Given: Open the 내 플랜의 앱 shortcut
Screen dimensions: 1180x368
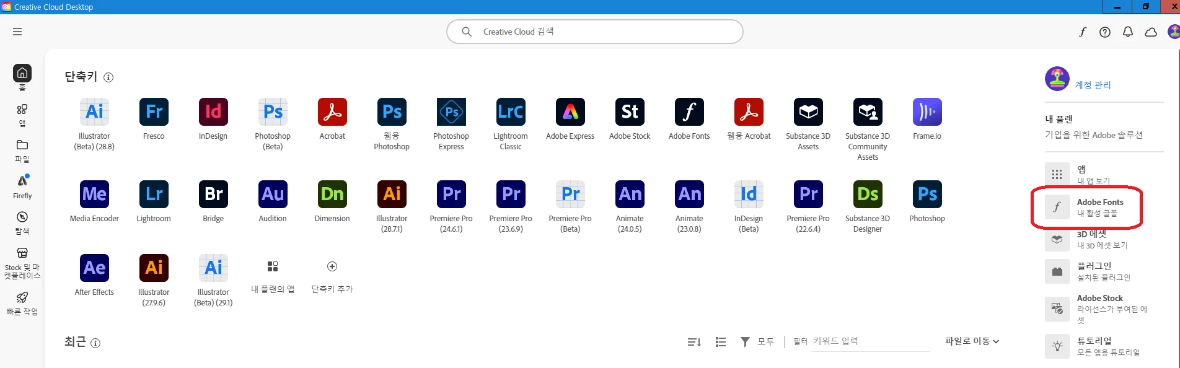Looking at the screenshot, I should (x=273, y=266).
